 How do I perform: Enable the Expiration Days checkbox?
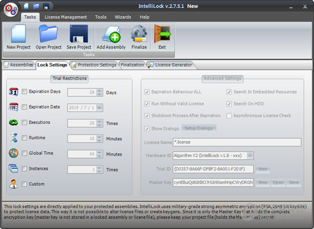click(x=24, y=92)
